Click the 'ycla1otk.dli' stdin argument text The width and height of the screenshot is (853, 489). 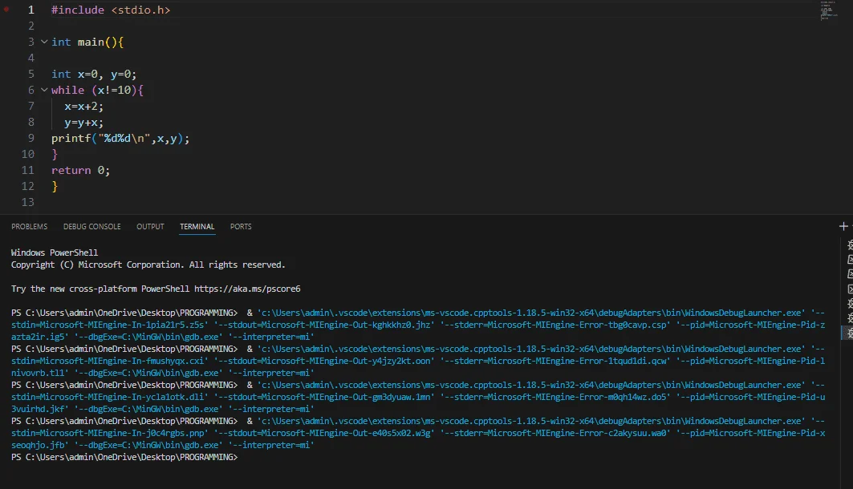point(175,397)
